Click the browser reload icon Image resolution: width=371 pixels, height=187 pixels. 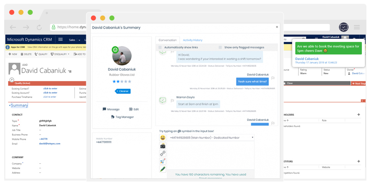coord(39,27)
